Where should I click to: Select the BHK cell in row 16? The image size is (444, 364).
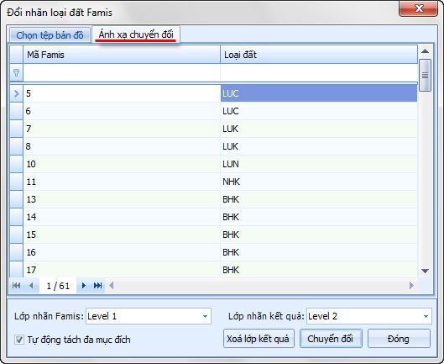coord(319,252)
